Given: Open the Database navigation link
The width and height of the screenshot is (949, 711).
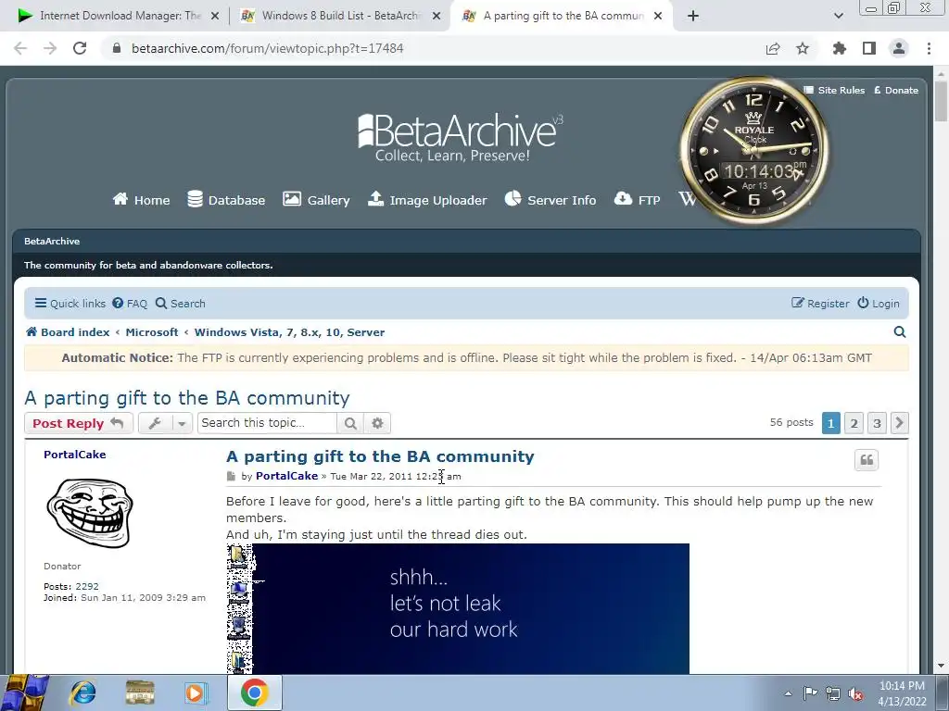Looking at the screenshot, I should click(x=226, y=200).
